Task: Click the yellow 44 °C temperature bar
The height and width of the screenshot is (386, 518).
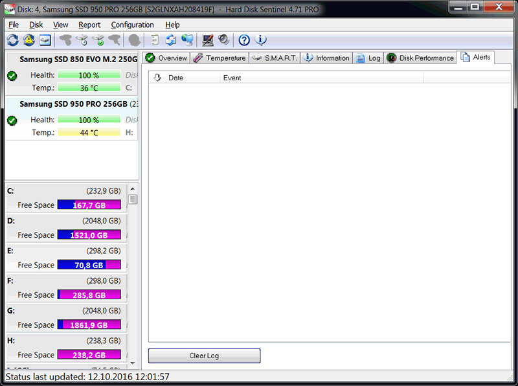Action: coord(89,133)
